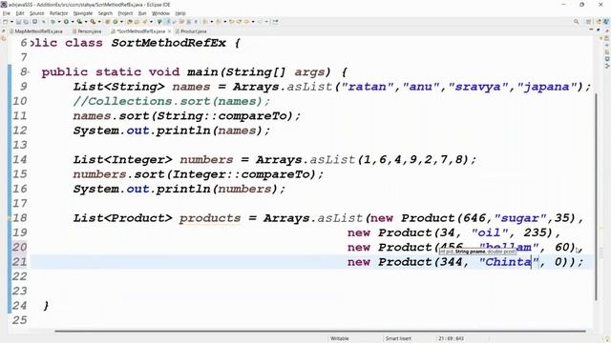Switch to MapMethodRefEx.java tab
The height and width of the screenshot is (343, 611).
pos(36,31)
